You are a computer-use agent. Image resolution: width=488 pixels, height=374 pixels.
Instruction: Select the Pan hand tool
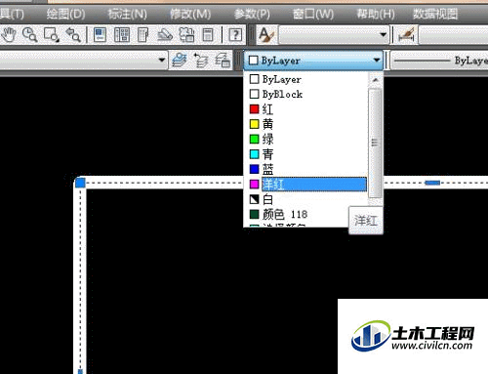9,34
